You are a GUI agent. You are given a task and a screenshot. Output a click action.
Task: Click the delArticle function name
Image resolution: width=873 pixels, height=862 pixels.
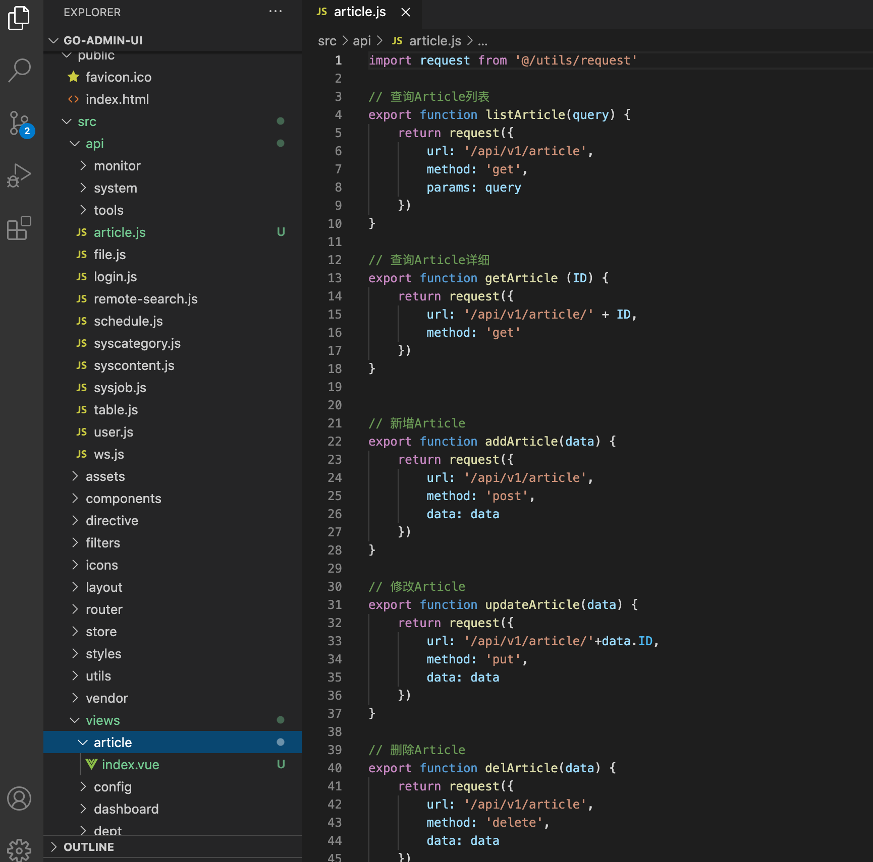tap(522, 768)
